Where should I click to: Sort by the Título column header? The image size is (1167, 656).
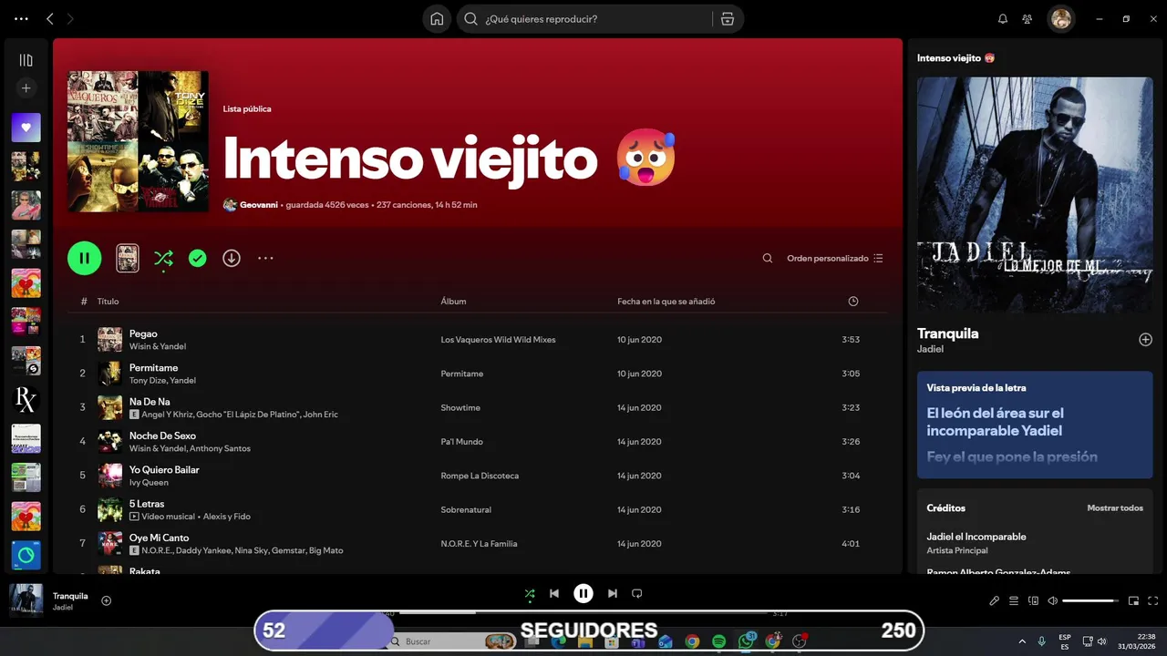tap(108, 302)
